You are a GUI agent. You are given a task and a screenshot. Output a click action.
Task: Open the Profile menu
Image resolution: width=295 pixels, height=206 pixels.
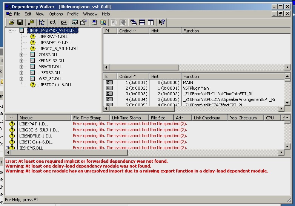(x=73, y=14)
